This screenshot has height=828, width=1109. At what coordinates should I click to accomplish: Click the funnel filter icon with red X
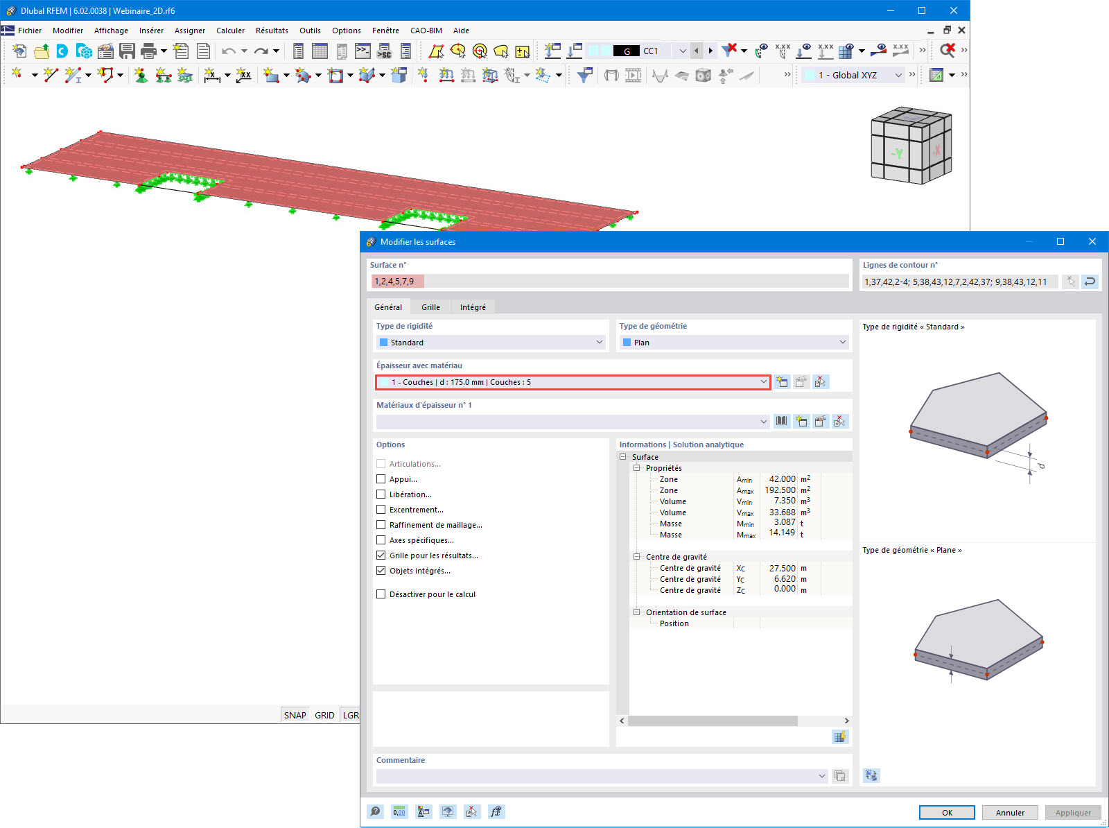click(729, 50)
